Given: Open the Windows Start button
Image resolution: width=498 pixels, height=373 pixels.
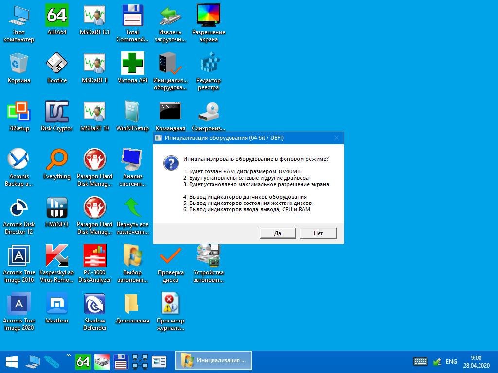Looking at the screenshot, I should coord(12,362).
